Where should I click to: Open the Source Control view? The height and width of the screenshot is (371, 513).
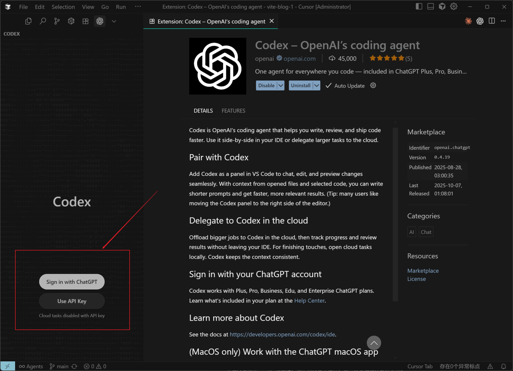[x=57, y=21]
